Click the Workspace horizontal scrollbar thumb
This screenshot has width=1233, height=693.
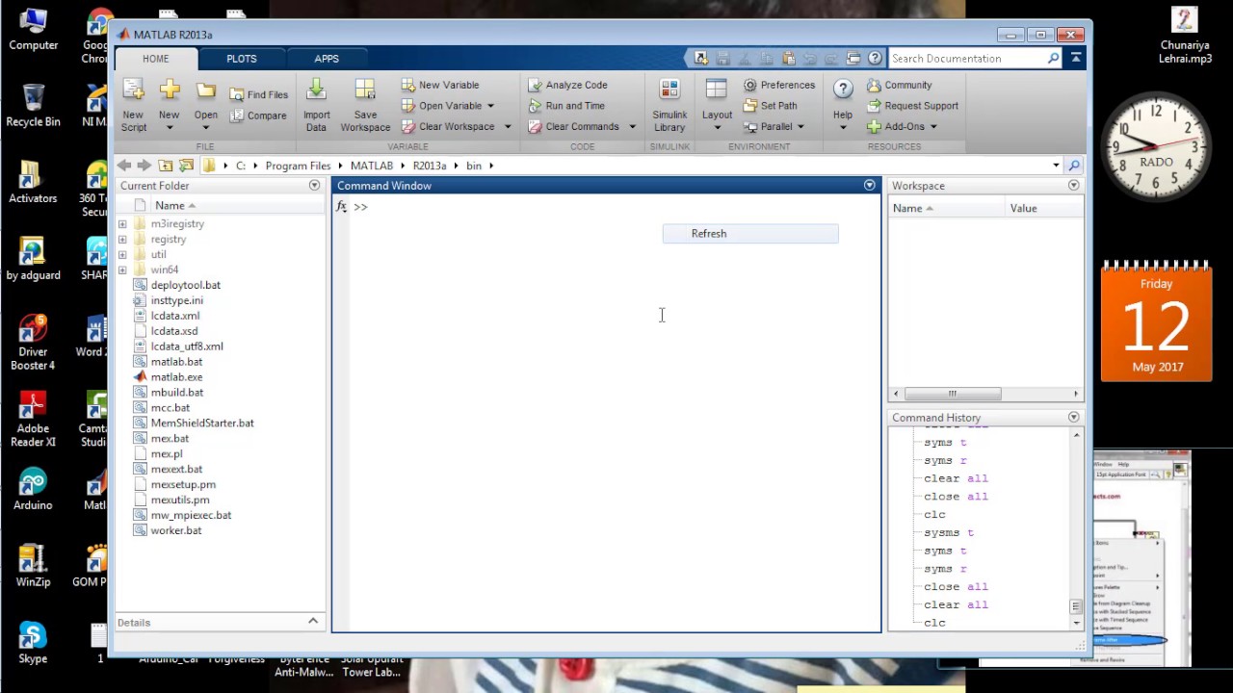click(953, 394)
